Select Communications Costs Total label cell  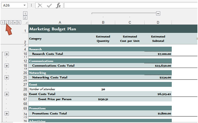click(60, 65)
